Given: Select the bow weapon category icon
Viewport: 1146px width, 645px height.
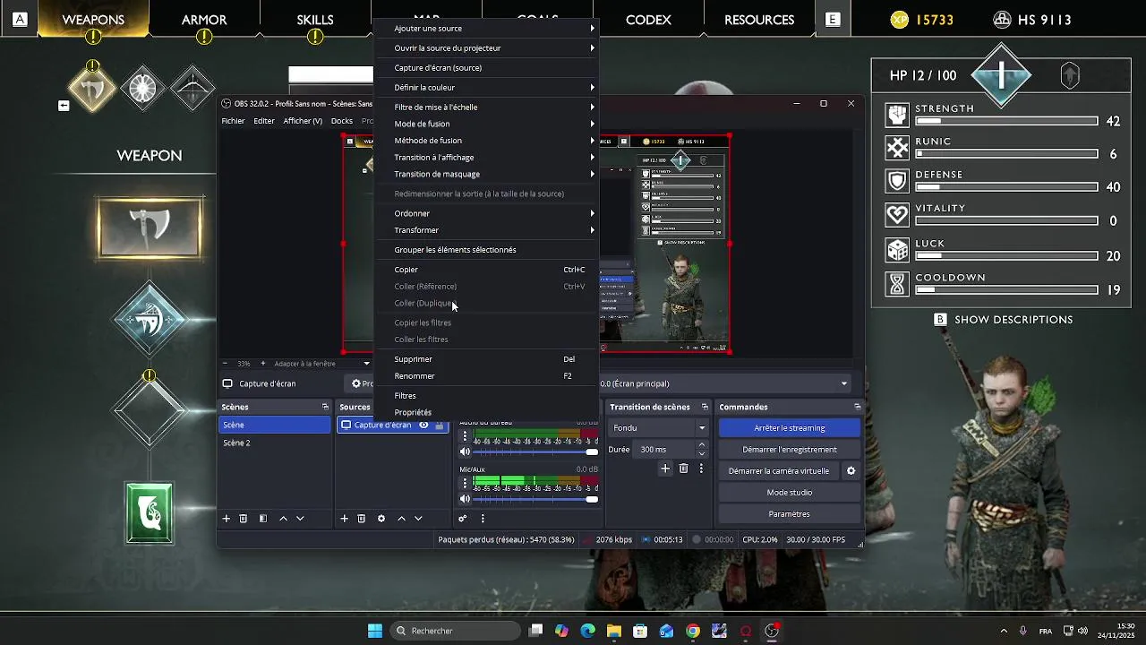Looking at the screenshot, I should point(193,88).
